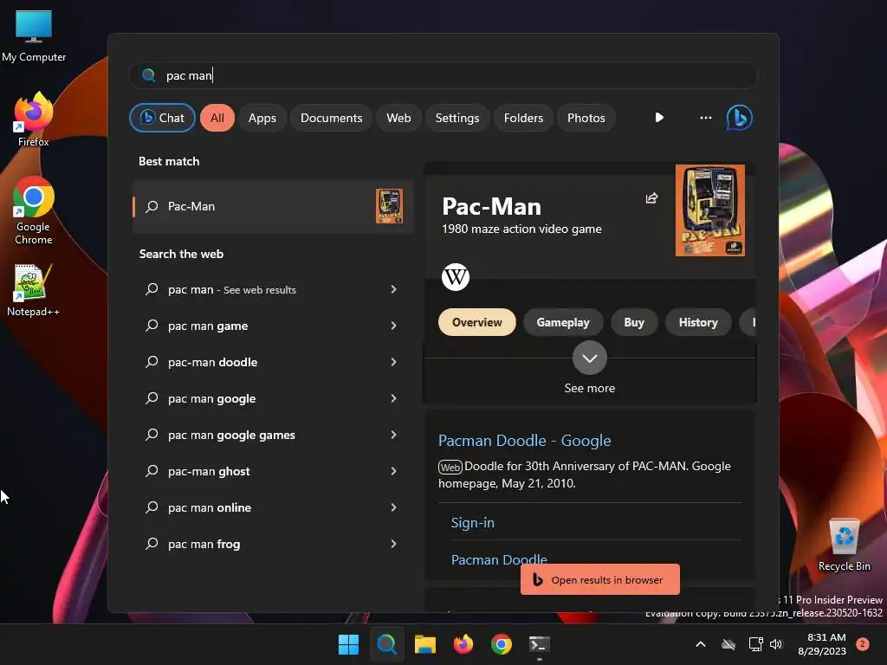The height and width of the screenshot is (665, 887).
Task: Open the Pacman Doodle sub-link
Action: [x=499, y=559]
